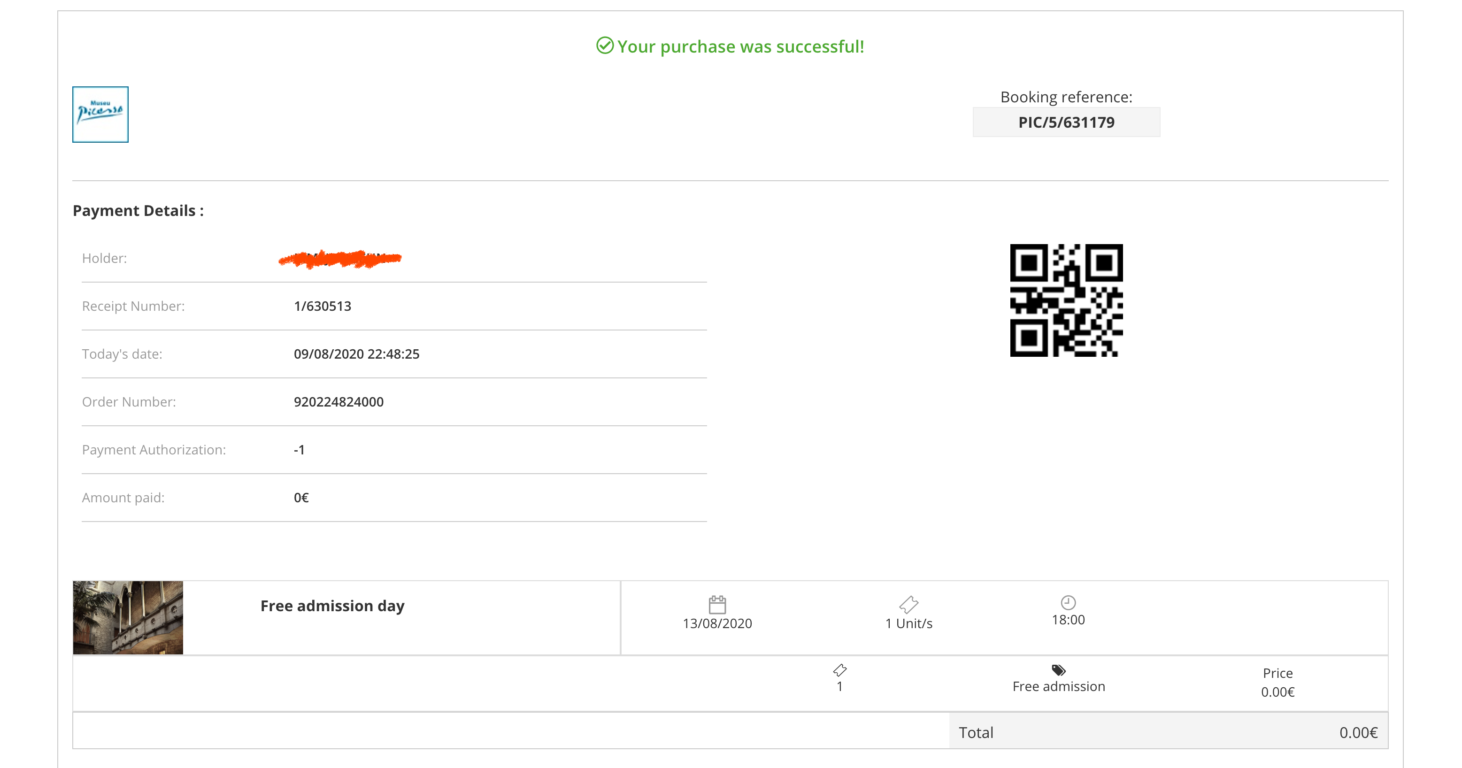Click the 'Free admission' ticket type text
Image resolution: width=1462 pixels, height=768 pixels.
pyautogui.click(x=1059, y=686)
